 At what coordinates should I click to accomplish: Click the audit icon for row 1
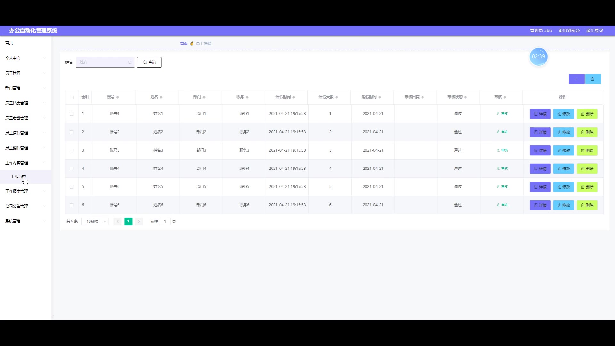point(502,114)
